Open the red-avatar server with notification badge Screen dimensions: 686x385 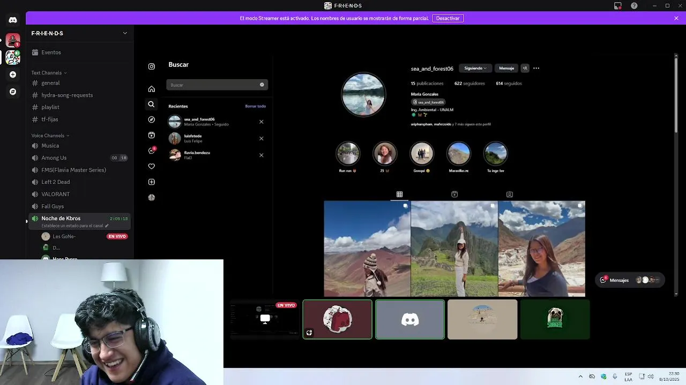point(13,40)
